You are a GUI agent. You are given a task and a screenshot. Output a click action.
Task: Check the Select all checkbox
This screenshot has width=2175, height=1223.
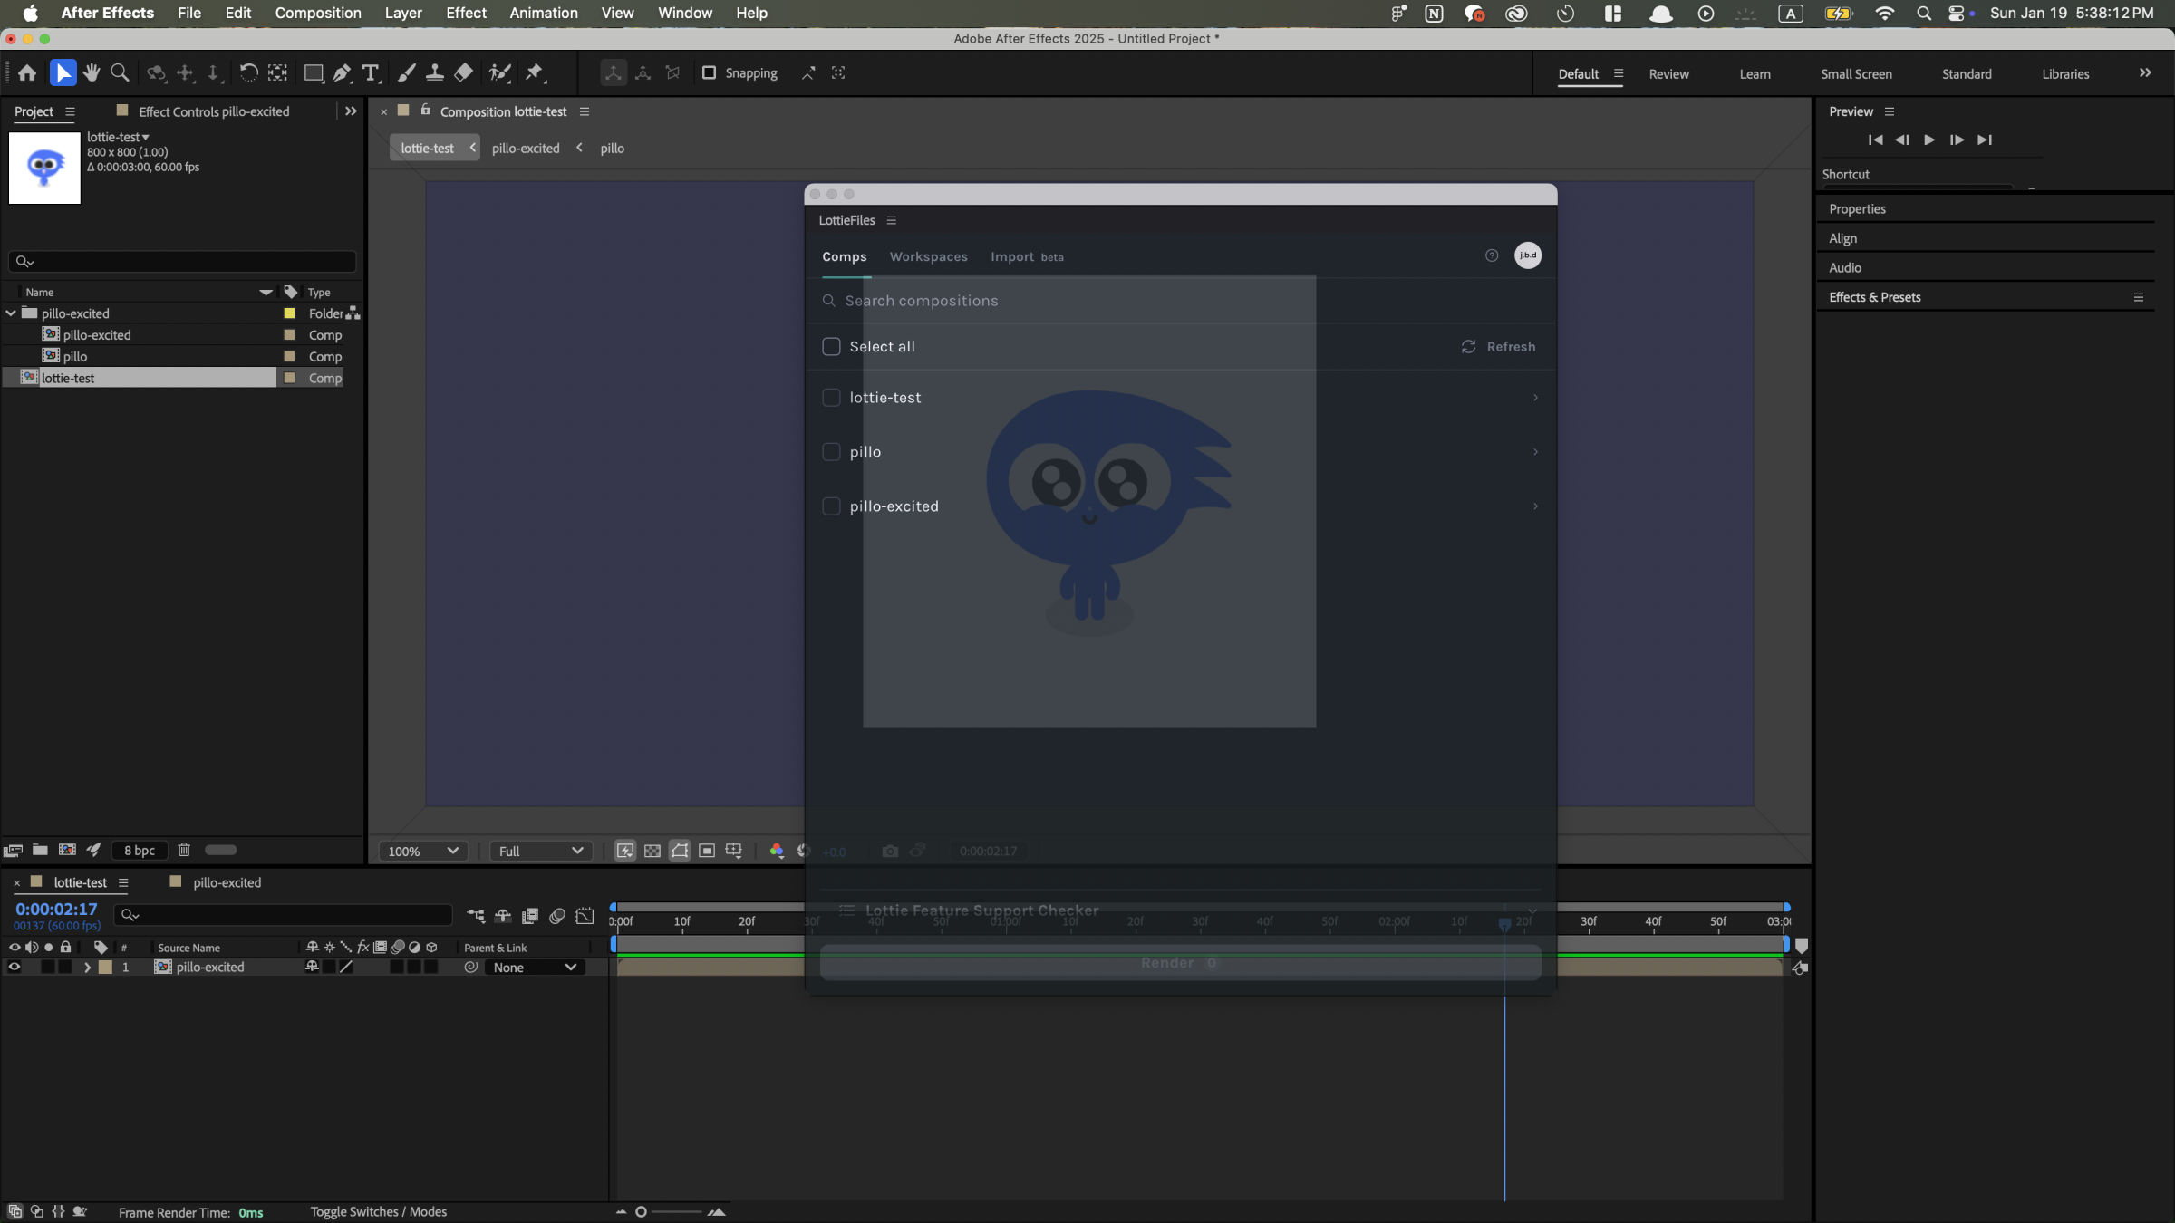click(x=831, y=346)
